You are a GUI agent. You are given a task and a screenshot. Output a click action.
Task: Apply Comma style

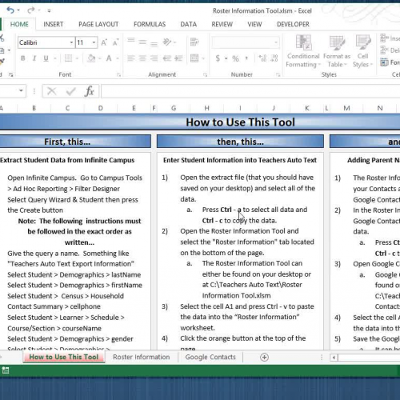(247, 58)
